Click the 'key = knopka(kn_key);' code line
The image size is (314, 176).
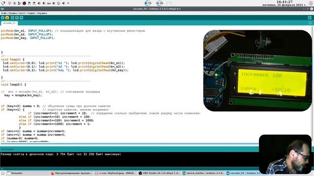pyautogui.click(x=23, y=95)
